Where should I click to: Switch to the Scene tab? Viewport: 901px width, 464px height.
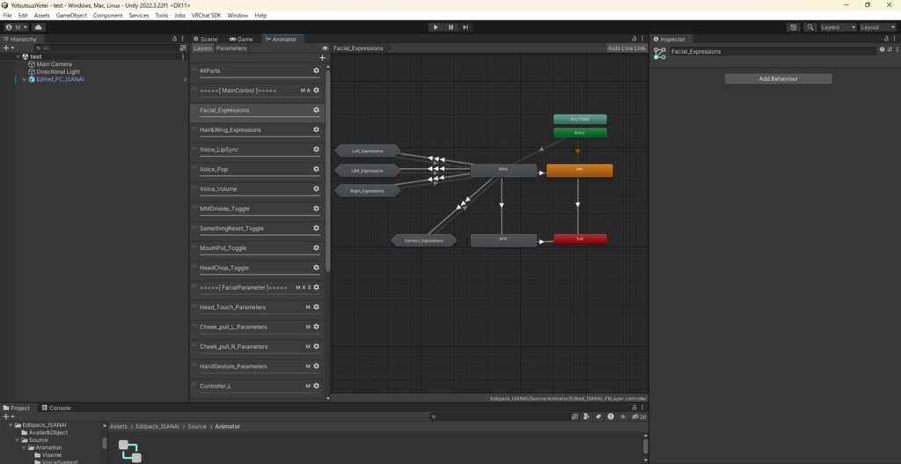tap(205, 39)
